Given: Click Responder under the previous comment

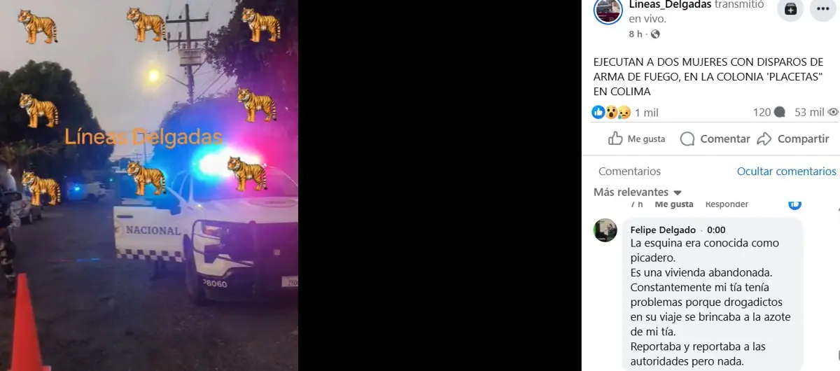Looking at the screenshot, I should tap(727, 204).
